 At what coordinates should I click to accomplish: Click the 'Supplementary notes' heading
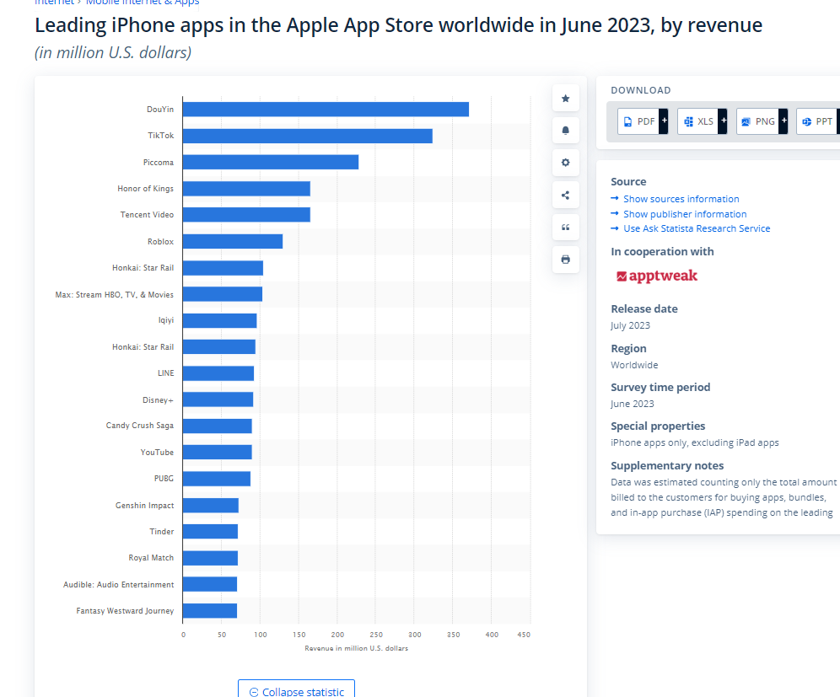click(667, 466)
